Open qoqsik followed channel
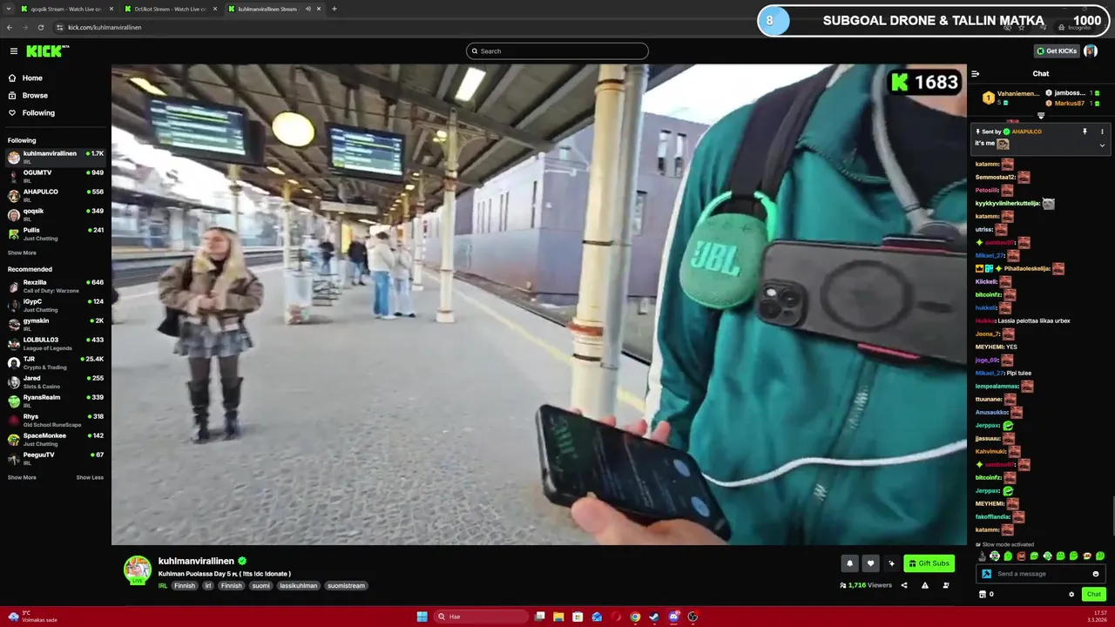The width and height of the screenshot is (1115, 627). point(56,214)
